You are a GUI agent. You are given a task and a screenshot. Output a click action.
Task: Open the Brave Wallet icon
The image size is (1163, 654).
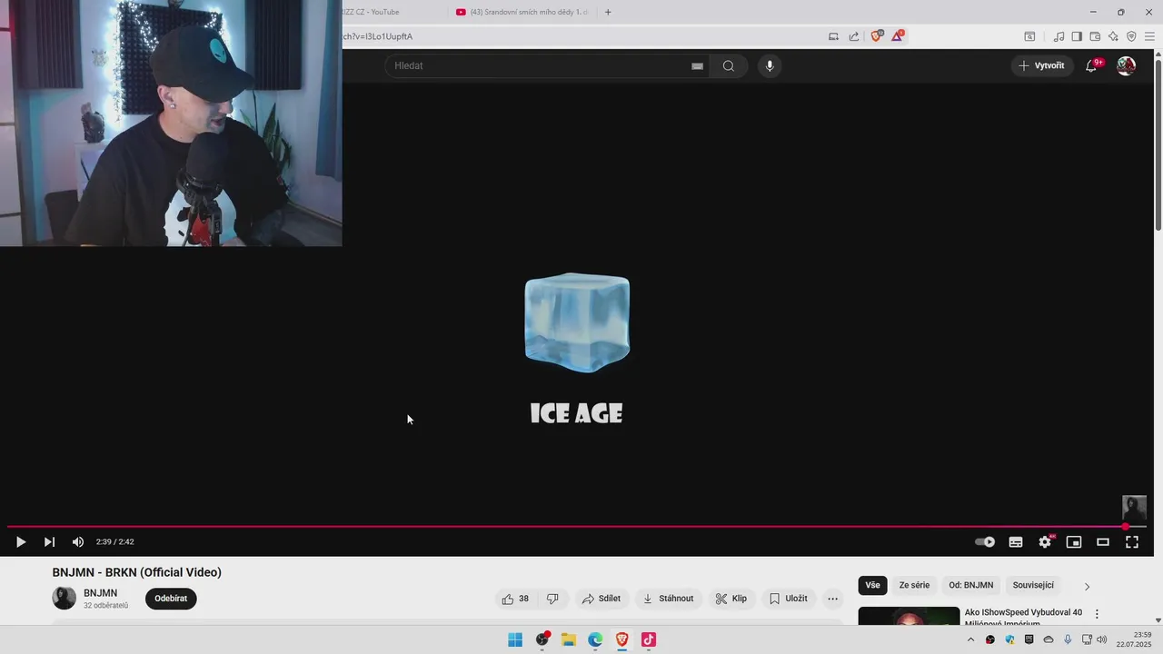pyautogui.click(x=1095, y=36)
